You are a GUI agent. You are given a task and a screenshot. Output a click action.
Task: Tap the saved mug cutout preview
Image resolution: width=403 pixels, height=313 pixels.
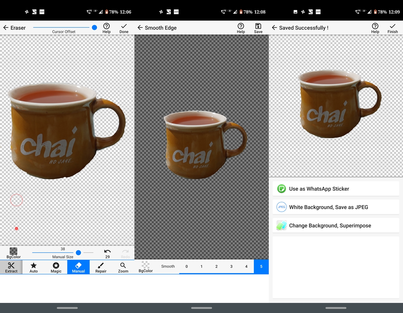tap(339, 104)
